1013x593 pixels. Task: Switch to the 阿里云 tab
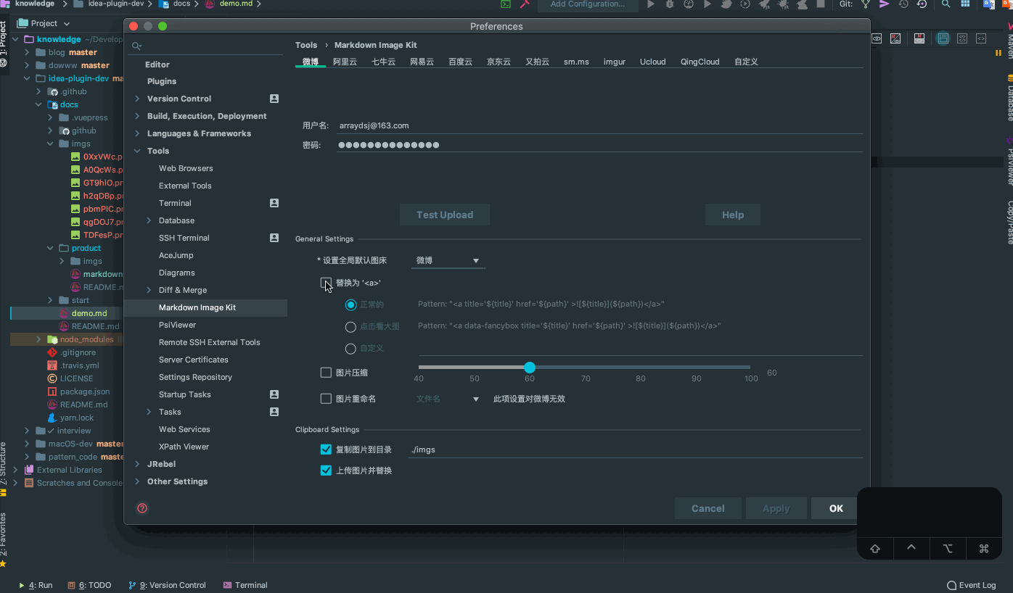[345, 62]
